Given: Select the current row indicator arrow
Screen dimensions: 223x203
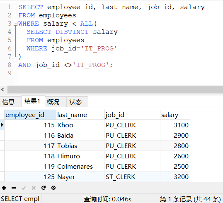Looking at the screenshot, I should (x=2, y=125).
